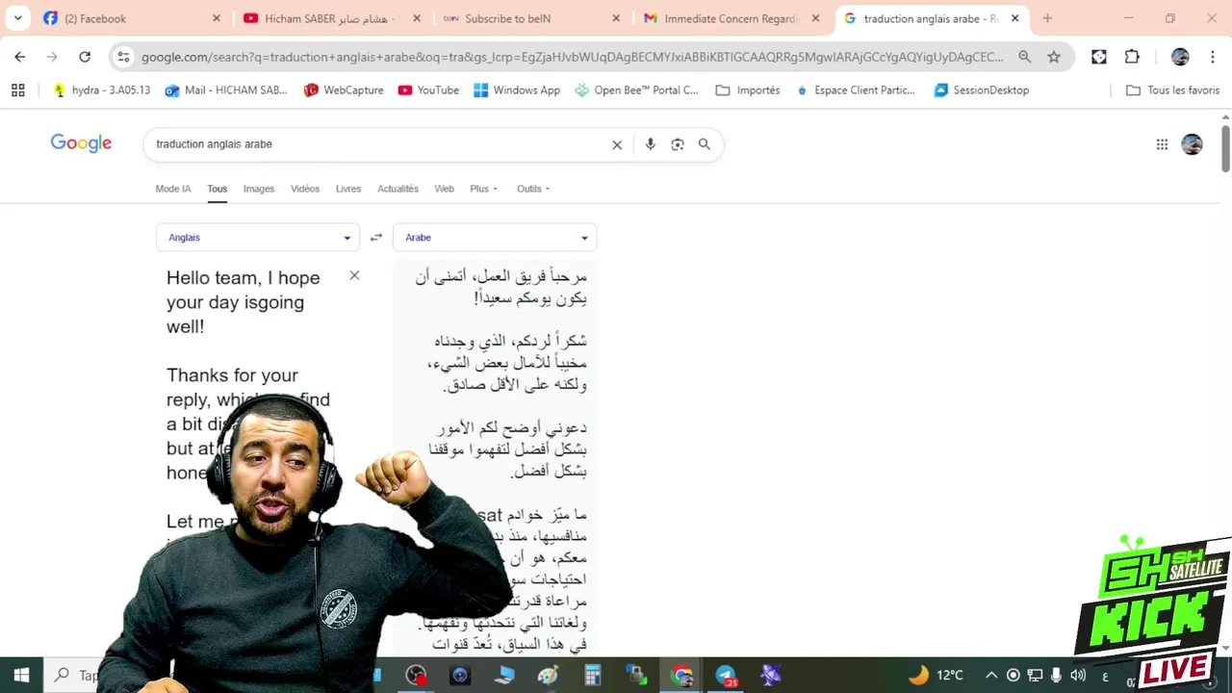Click the zoom magnifier in address bar
This screenshot has width=1232, height=693.
tap(1024, 57)
